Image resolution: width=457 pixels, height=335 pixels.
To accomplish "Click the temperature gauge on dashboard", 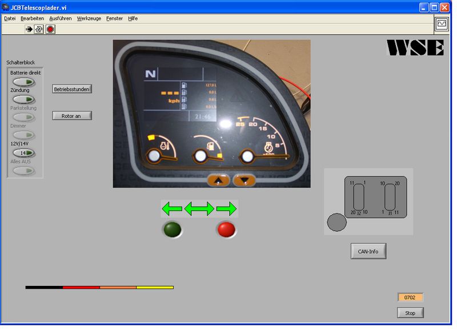I will click(161, 149).
